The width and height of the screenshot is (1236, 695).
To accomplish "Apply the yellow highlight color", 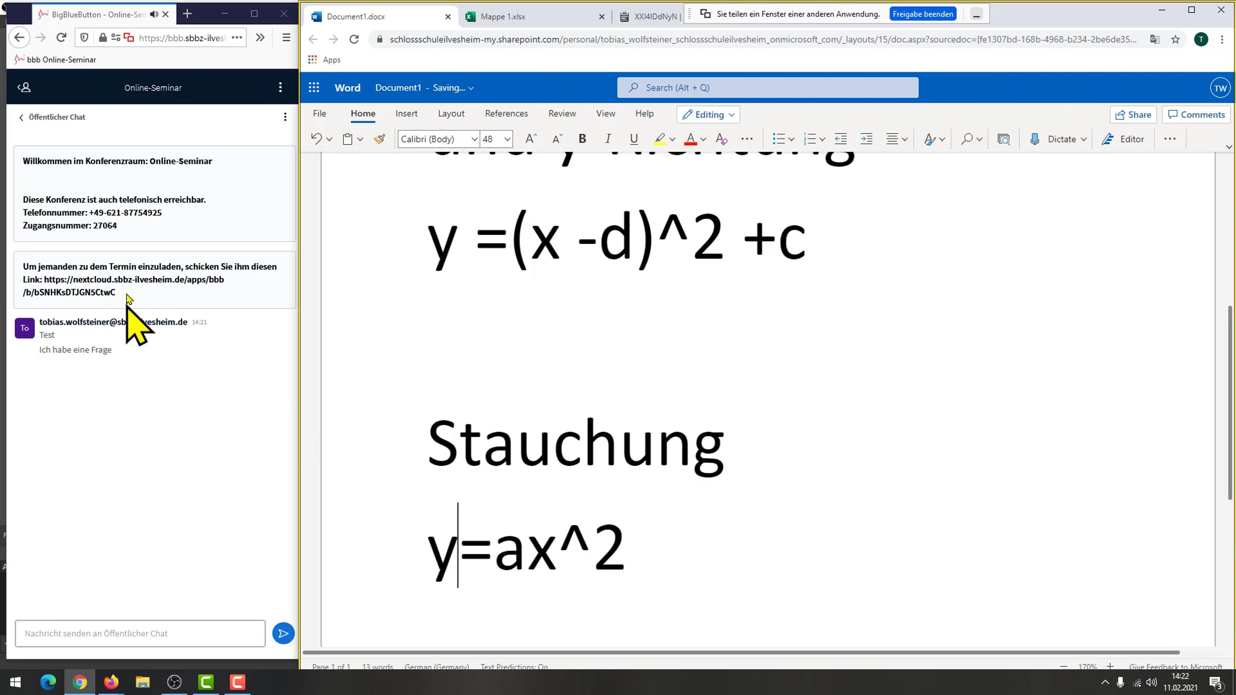I will [x=660, y=139].
